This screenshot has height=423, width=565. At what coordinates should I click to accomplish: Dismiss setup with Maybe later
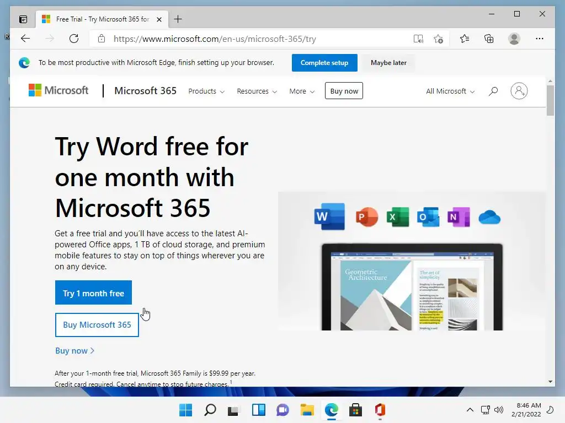[x=388, y=63]
